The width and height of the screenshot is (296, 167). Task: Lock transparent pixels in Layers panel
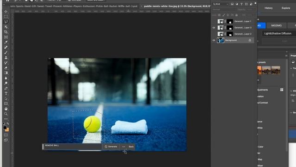click(219, 15)
